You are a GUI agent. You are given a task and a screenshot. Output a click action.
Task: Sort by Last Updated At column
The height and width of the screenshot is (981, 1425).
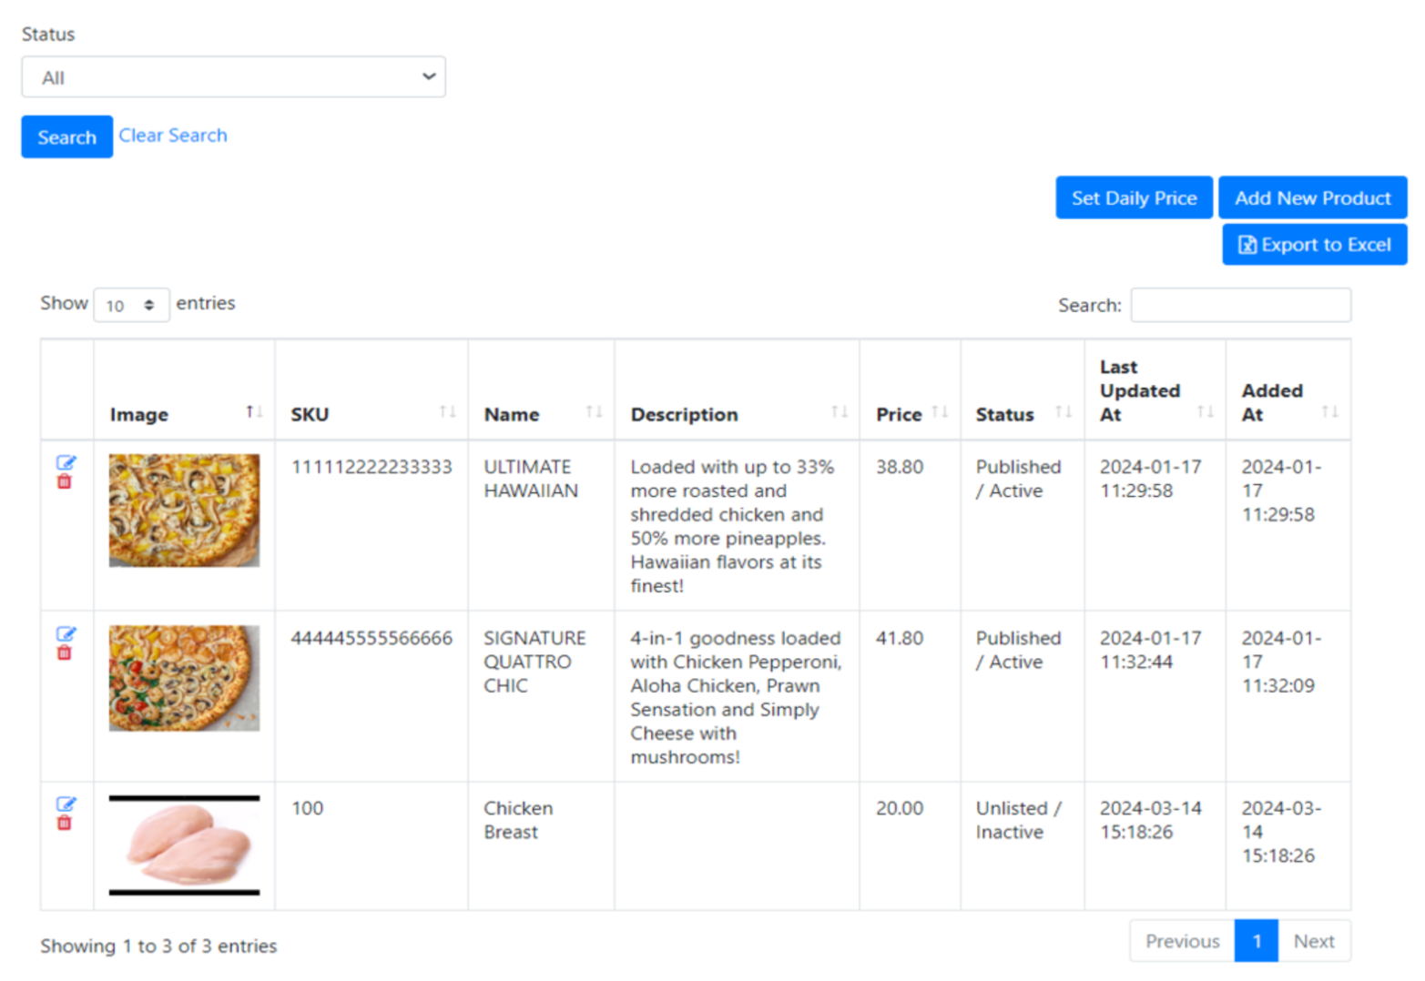tap(1205, 412)
